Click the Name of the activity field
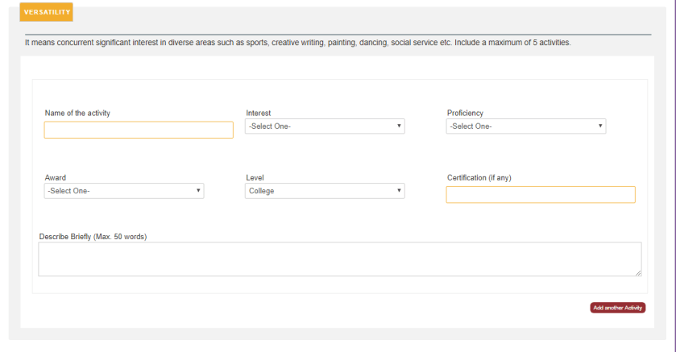The width and height of the screenshot is (676, 352). [139, 130]
